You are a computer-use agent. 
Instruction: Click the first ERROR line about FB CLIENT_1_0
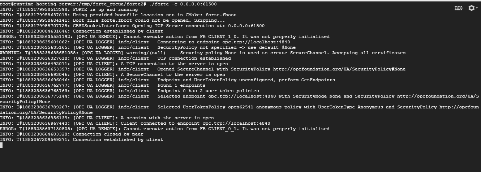click(165, 36)
